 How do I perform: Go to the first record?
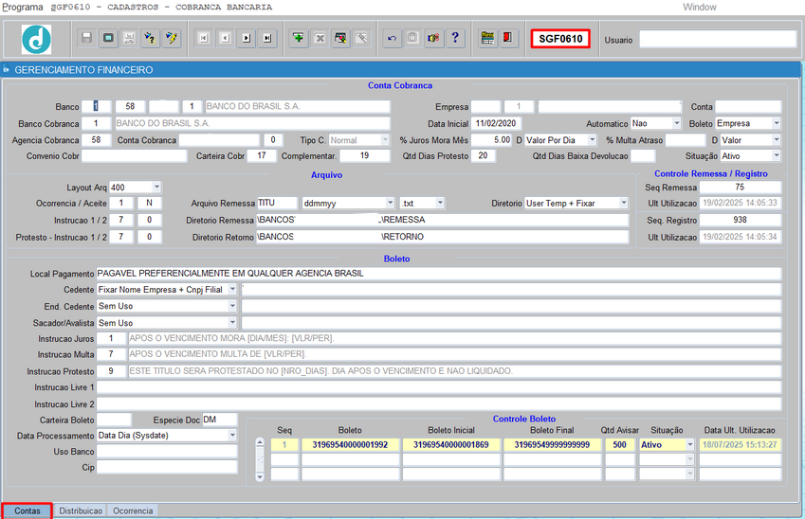(204, 38)
